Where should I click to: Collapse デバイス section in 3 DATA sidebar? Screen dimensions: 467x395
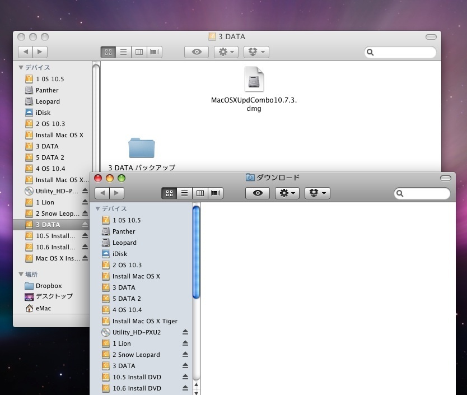pyautogui.click(x=21, y=68)
